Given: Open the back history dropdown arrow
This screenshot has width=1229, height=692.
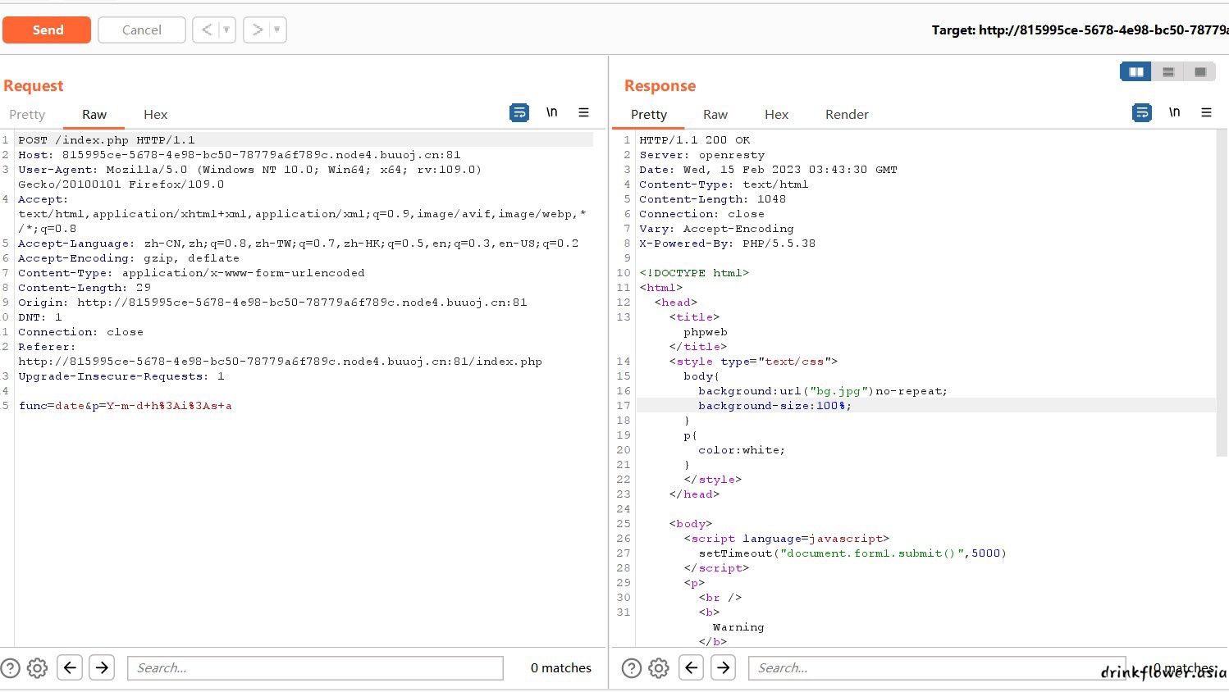Looking at the screenshot, I should click(227, 30).
